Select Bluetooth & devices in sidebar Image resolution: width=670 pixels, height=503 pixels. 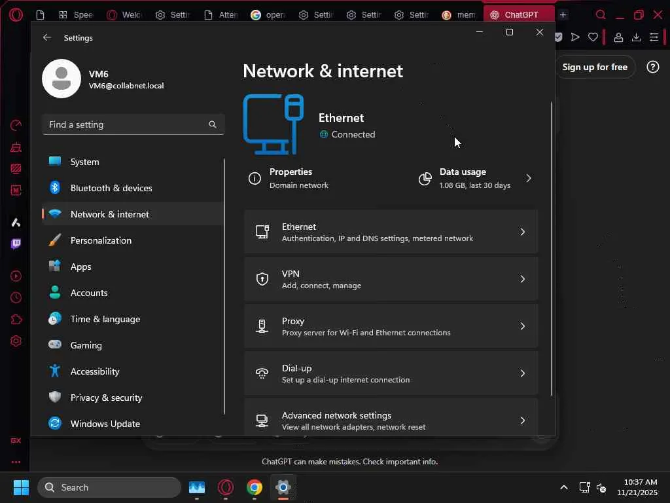111,188
